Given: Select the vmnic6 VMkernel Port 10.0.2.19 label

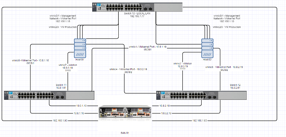Looking at the screenshot, I should pos(224,68).
